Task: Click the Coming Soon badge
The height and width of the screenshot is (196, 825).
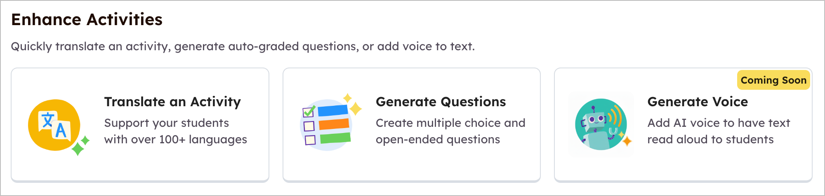Action: [x=773, y=80]
